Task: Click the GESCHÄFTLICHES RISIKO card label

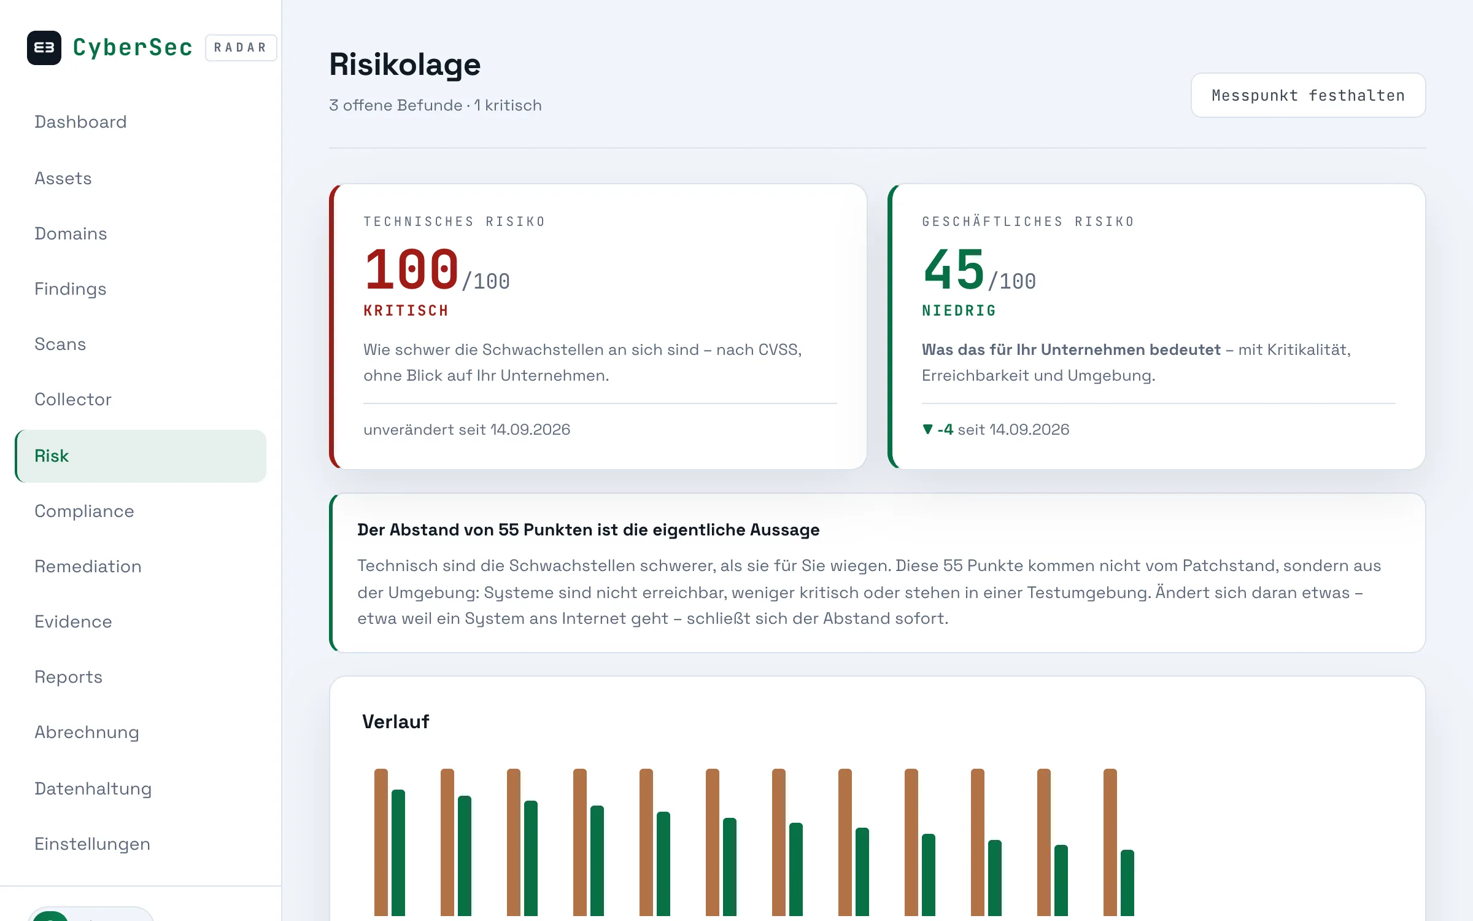Action: pos(1028,222)
